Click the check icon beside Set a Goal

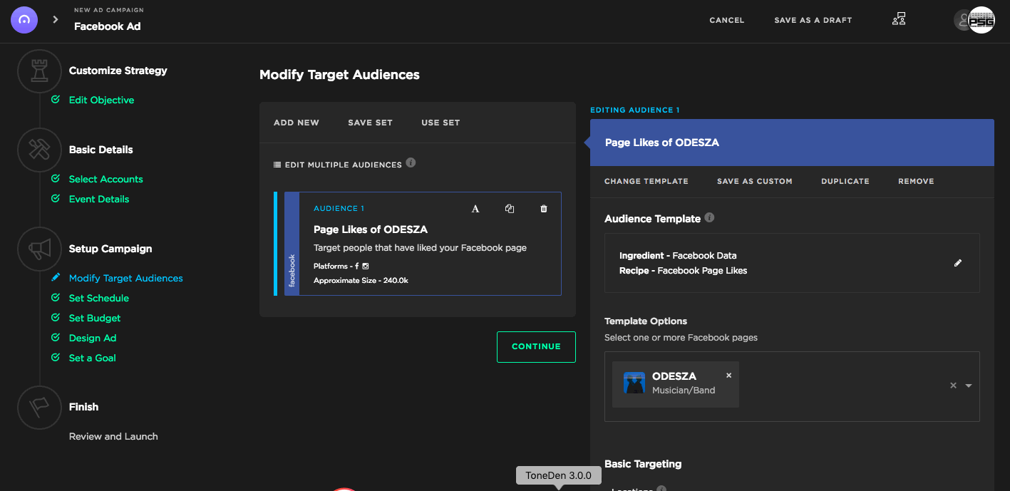pos(56,358)
